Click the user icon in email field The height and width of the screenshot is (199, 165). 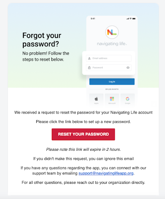[x=89, y=58]
